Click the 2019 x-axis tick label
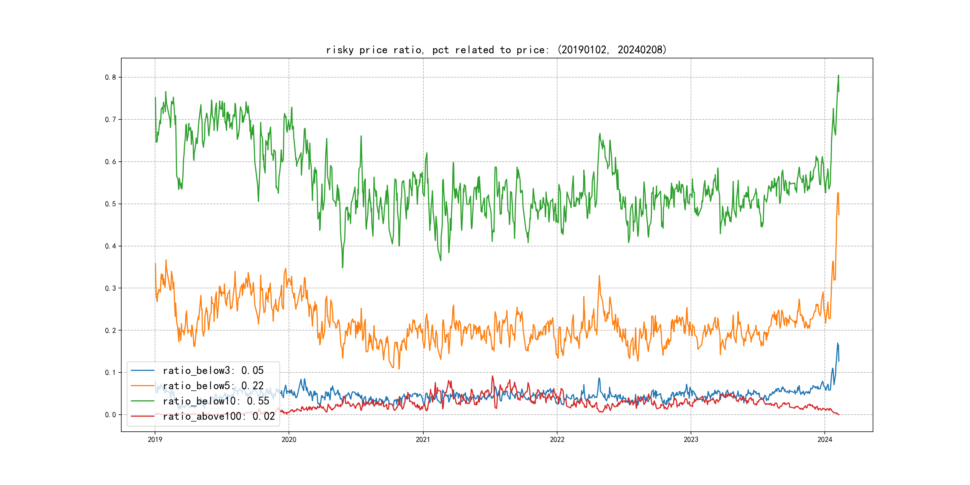Image resolution: width=970 pixels, height=485 pixels. coord(155,439)
